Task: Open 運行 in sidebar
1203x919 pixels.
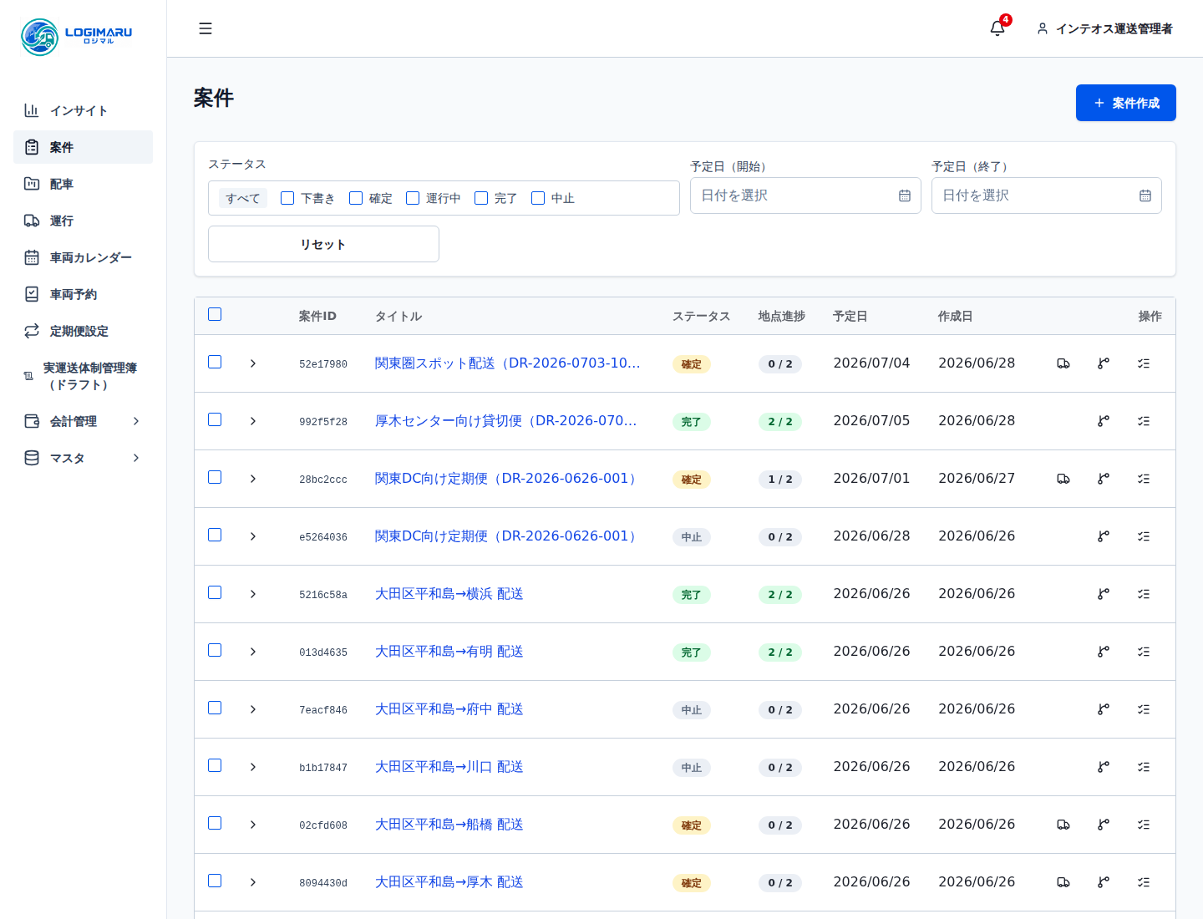Action: click(83, 221)
